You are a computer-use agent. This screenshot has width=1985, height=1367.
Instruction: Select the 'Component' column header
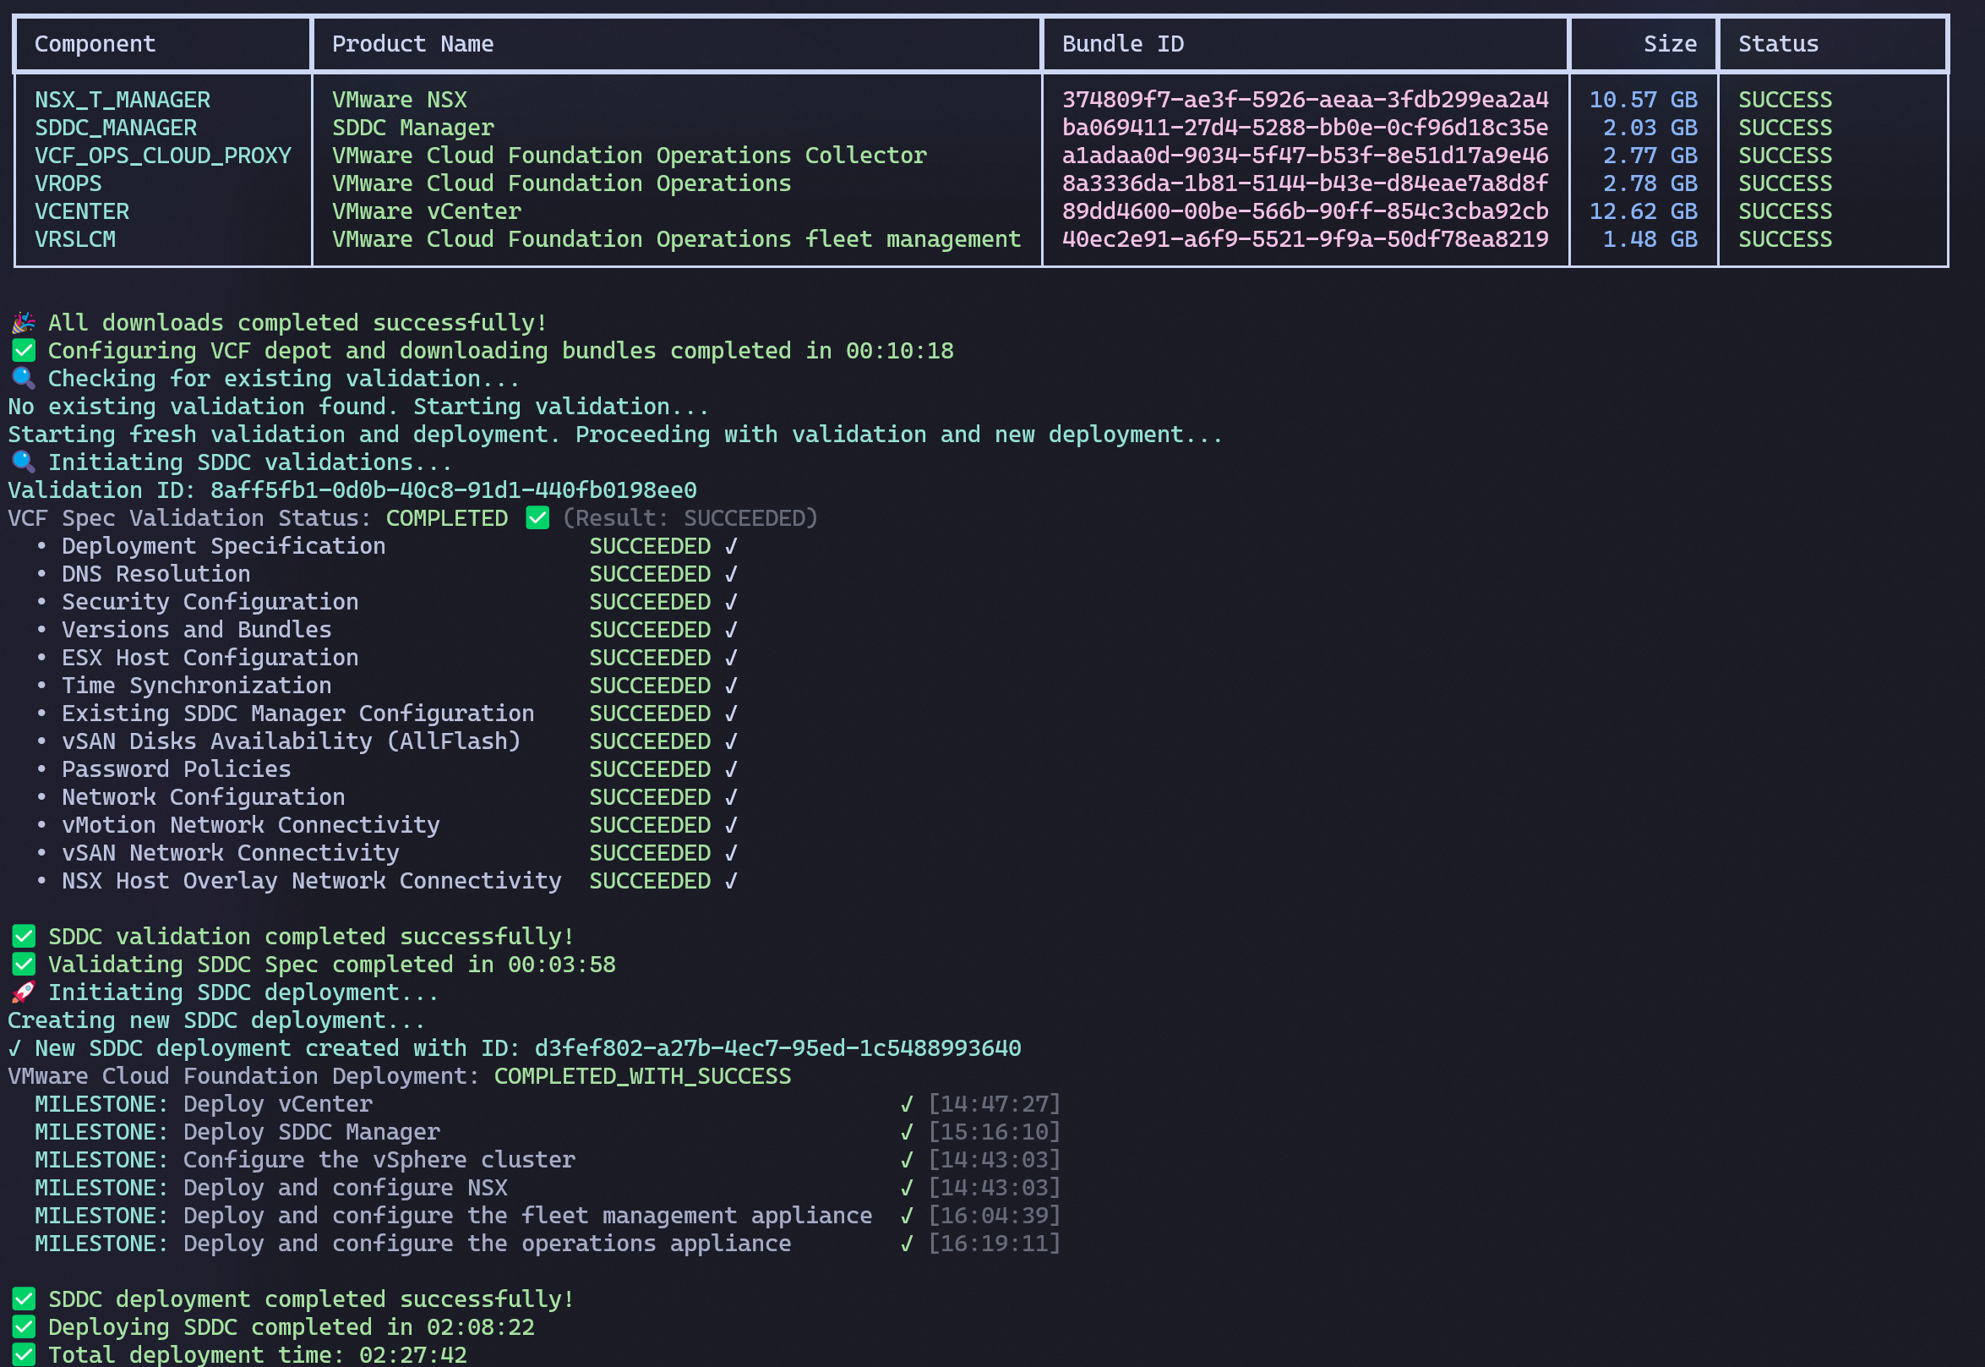pyautogui.click(x=95, y=44)
